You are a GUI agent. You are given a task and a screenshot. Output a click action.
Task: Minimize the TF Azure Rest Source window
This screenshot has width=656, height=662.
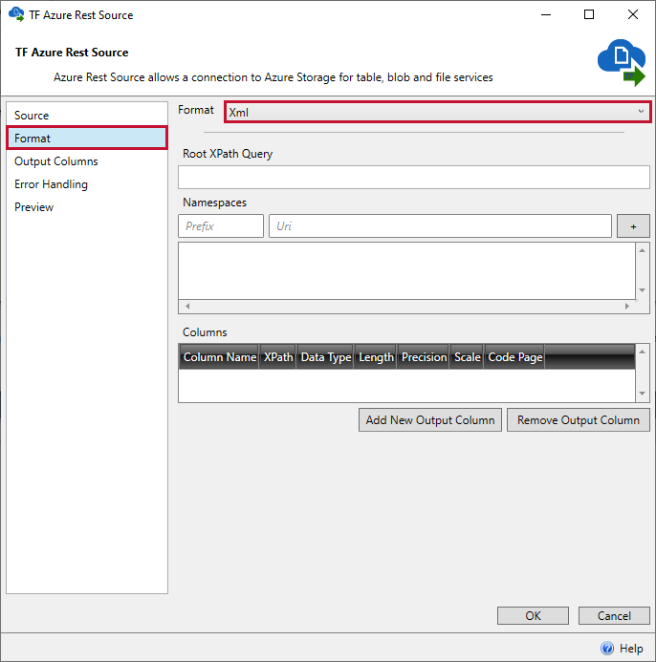[x=546, y=14]
